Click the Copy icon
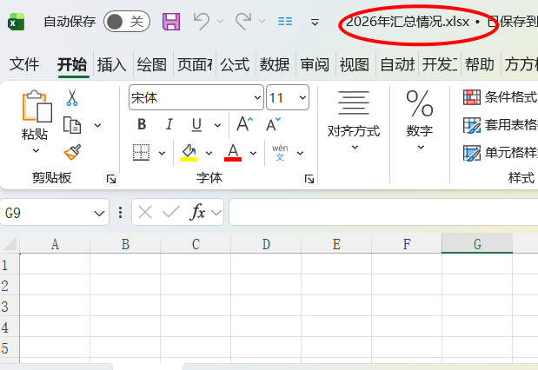This screenshot has height=370, width=538. click(x=72, y=125)
